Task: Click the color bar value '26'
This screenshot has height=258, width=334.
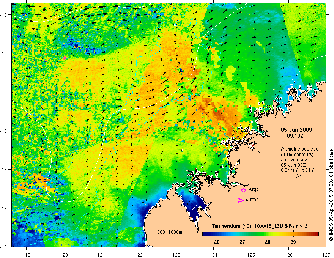Action: [217, 242]
